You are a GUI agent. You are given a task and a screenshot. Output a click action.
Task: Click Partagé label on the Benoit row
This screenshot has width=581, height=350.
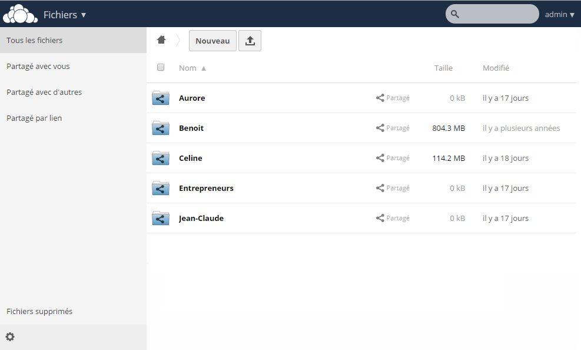(x=398, y=128)
